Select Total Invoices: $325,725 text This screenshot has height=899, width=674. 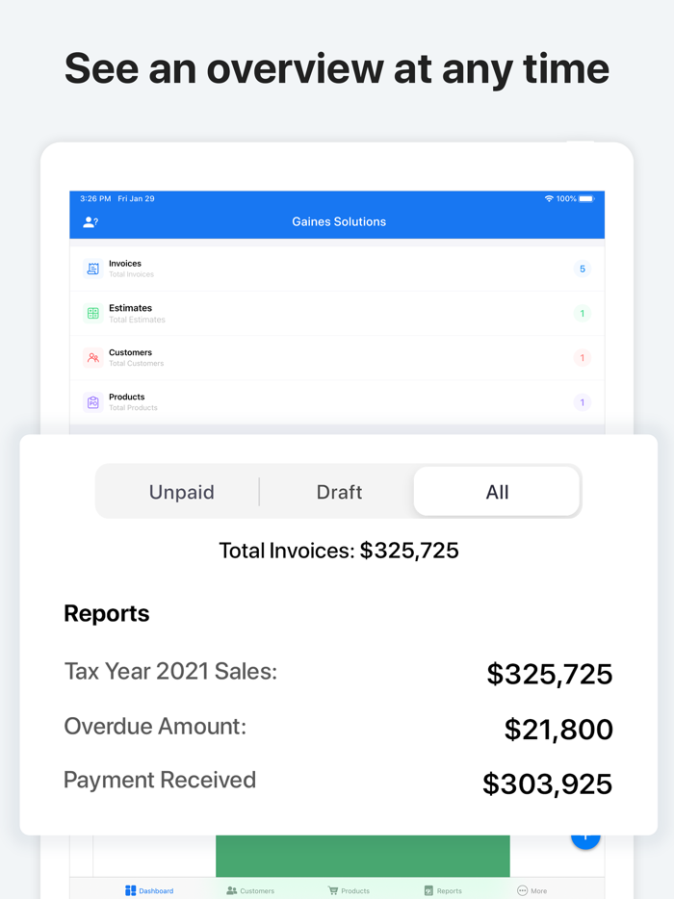[339, 551]
